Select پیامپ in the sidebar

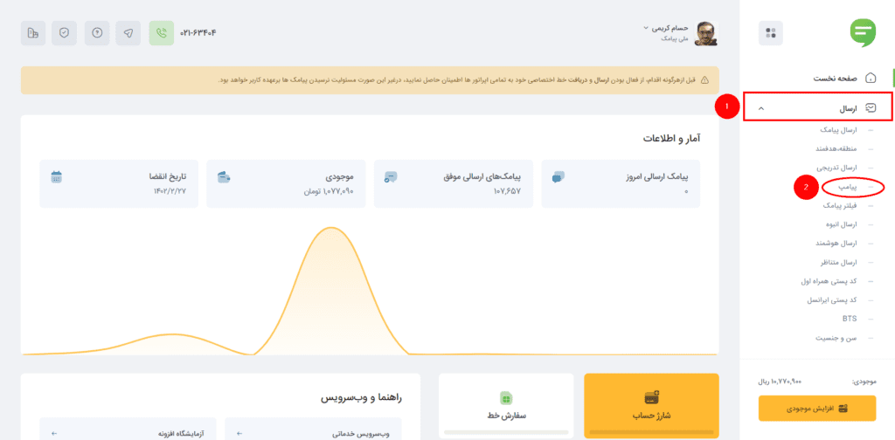pyautogui.click(x=848, y=187)
